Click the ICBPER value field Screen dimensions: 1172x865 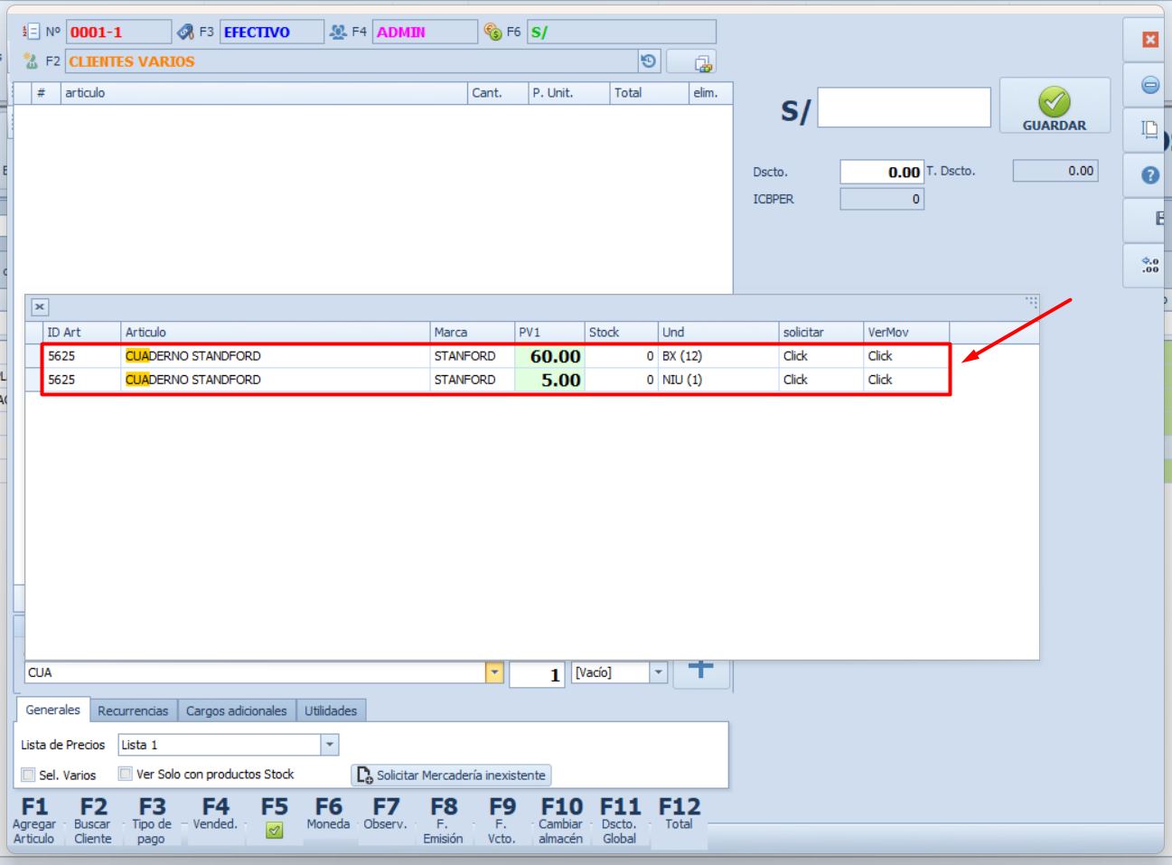click(x=882, y=199)
